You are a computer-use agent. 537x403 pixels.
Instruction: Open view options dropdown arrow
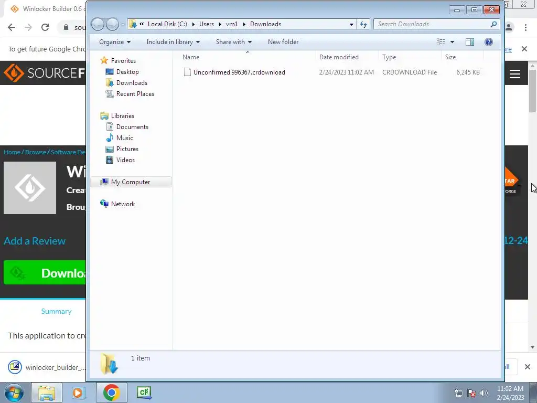pos(452,42)
